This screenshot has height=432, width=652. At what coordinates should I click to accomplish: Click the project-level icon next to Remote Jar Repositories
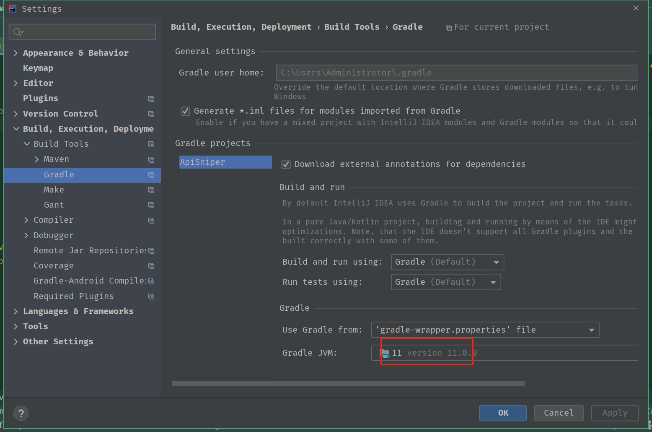coord(151,251)
